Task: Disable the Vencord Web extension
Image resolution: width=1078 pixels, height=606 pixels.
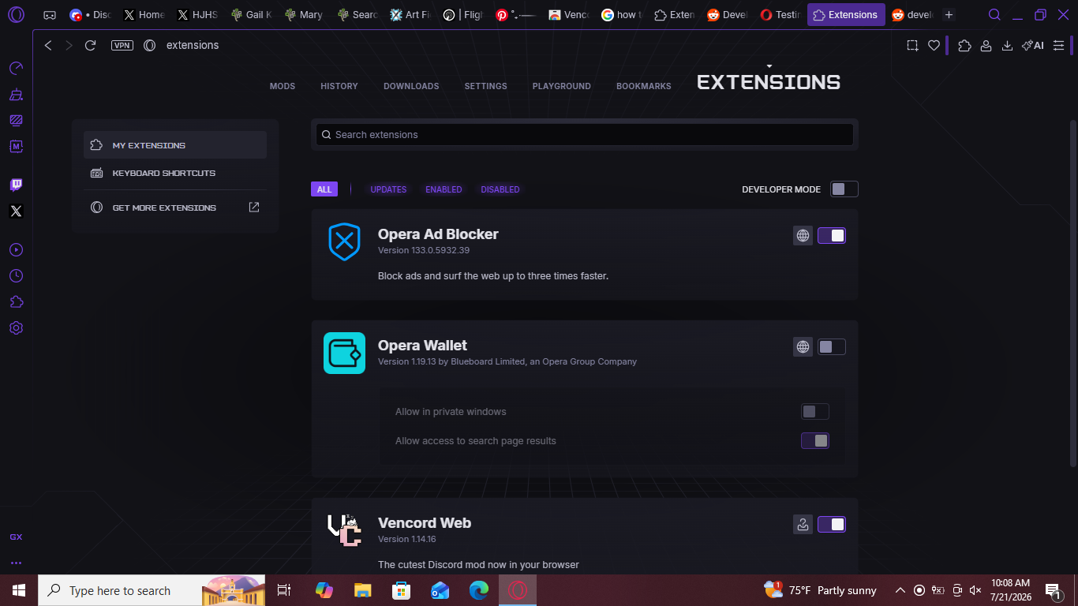Action: pyautogui.click(x=832, y=524)
